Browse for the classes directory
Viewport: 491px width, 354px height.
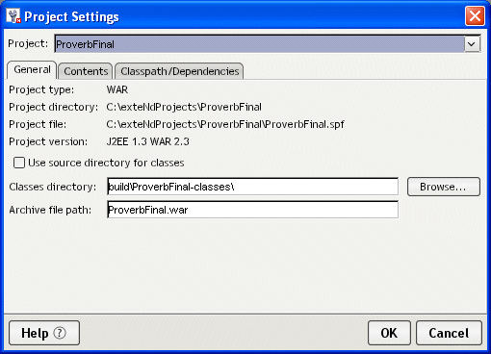click(444, 187)
